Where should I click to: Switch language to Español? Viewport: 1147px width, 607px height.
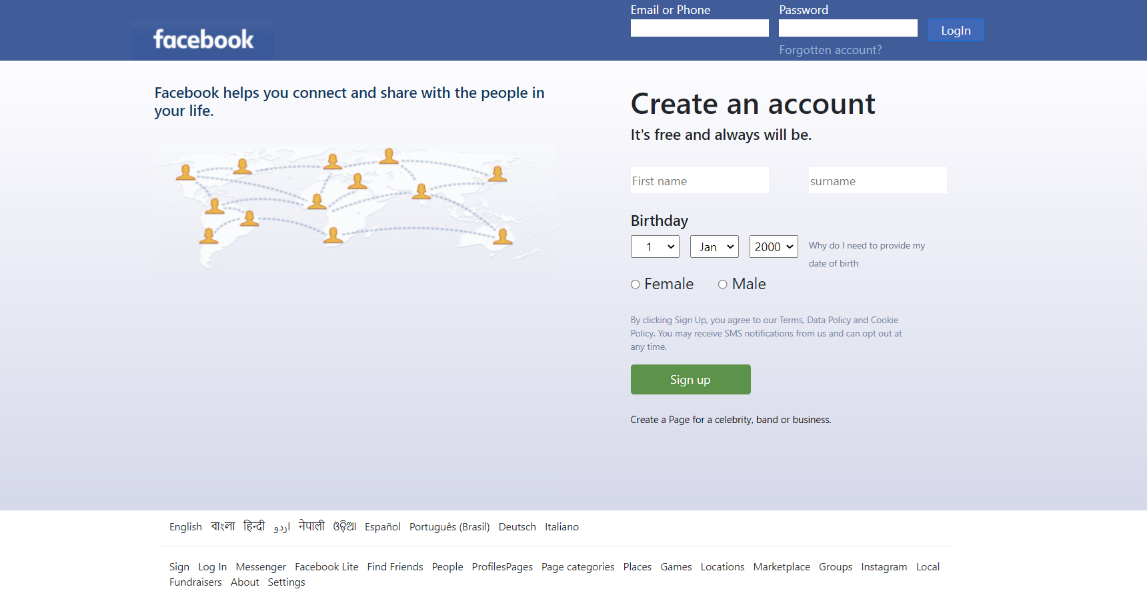[x=382, y=526]
